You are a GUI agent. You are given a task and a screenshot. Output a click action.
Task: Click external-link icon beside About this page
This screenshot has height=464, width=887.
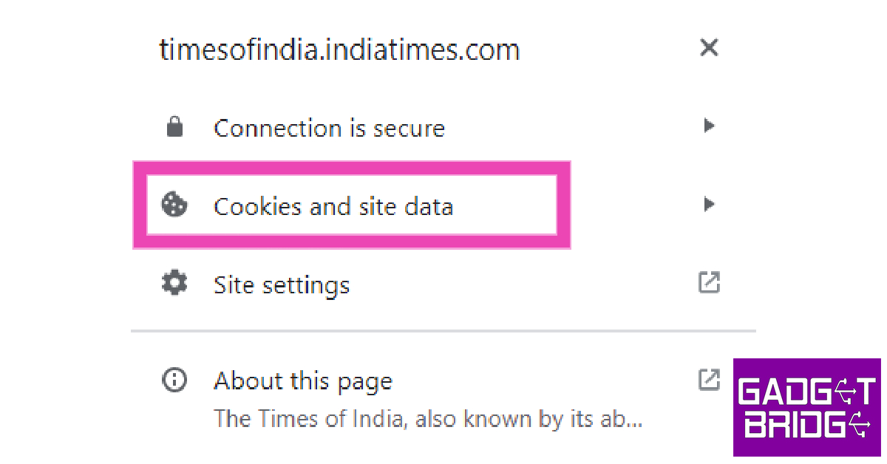[x=709, y=380]
